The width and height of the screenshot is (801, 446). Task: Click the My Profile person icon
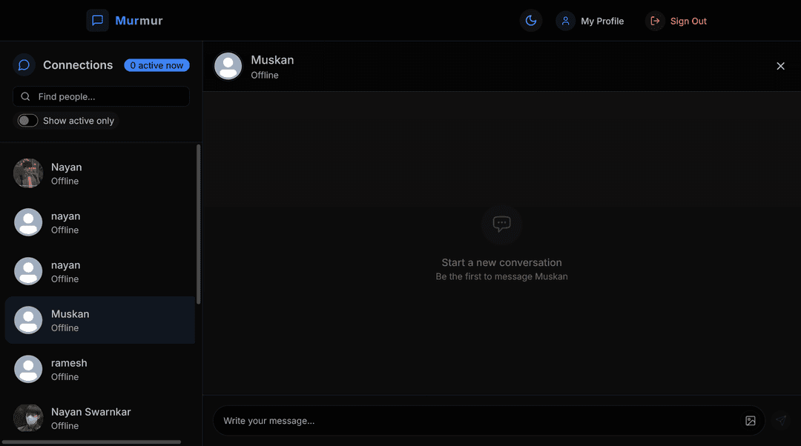point(565,21)
